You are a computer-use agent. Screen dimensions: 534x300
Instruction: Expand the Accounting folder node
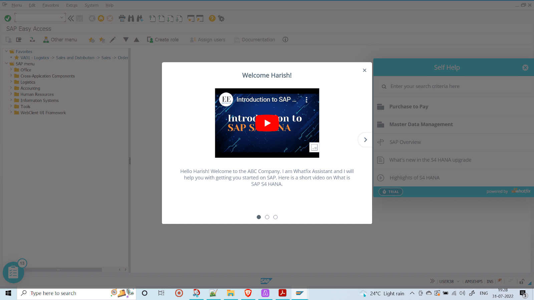[x=11, y=88]
